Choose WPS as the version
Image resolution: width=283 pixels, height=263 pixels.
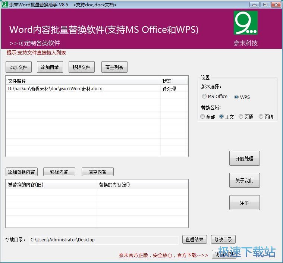tap(236, 97)
